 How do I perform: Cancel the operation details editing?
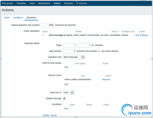(x=53, y=115)
